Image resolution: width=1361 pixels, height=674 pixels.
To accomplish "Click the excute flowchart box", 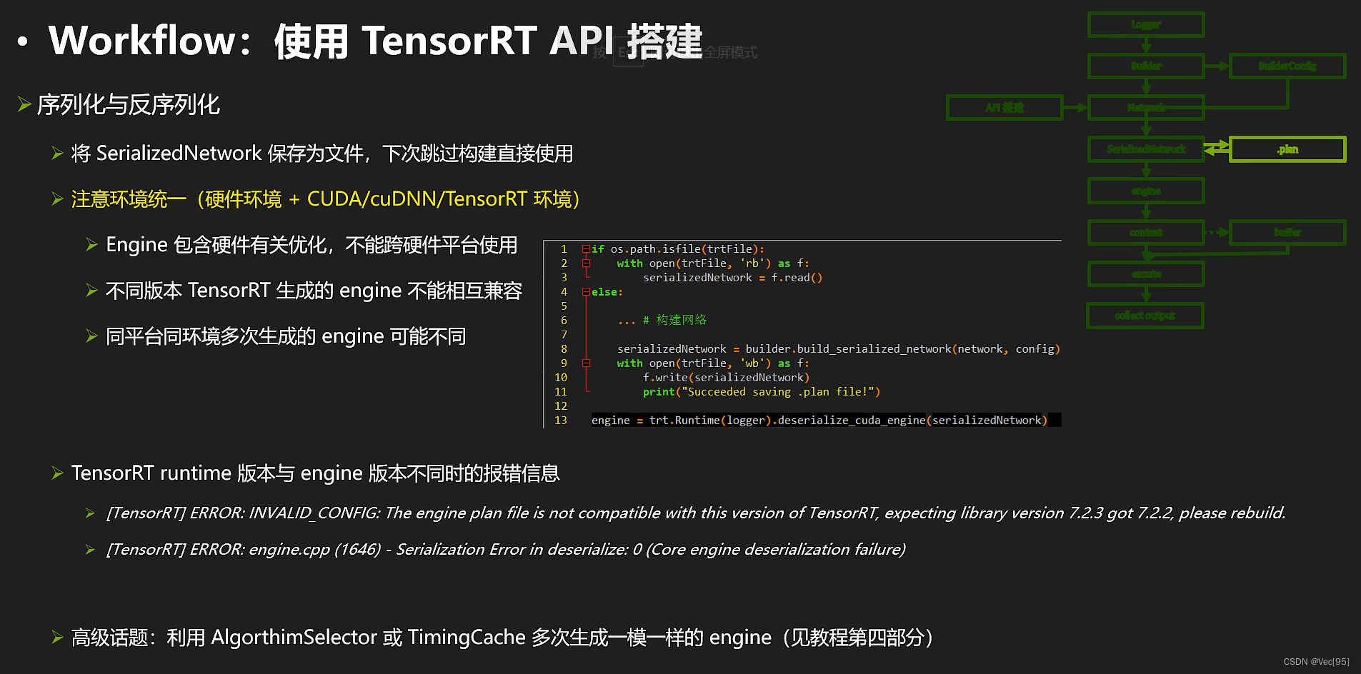I will [x=1146, y=273].
